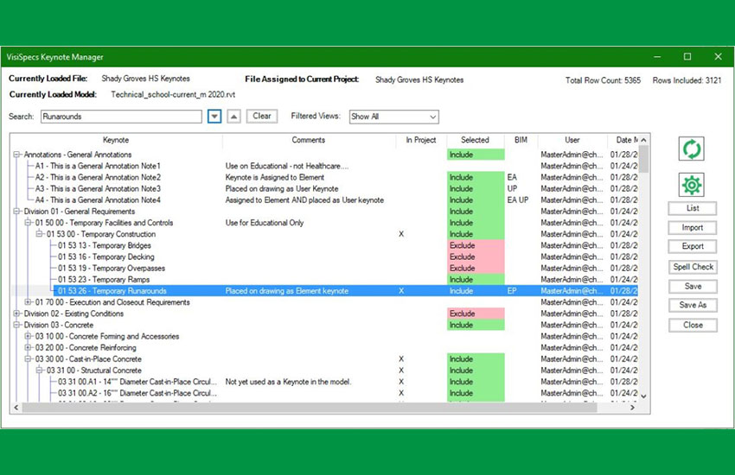Collapse Division 01 - General Requirements node
Screen dimensions: 735x475
tap(17, 212)
